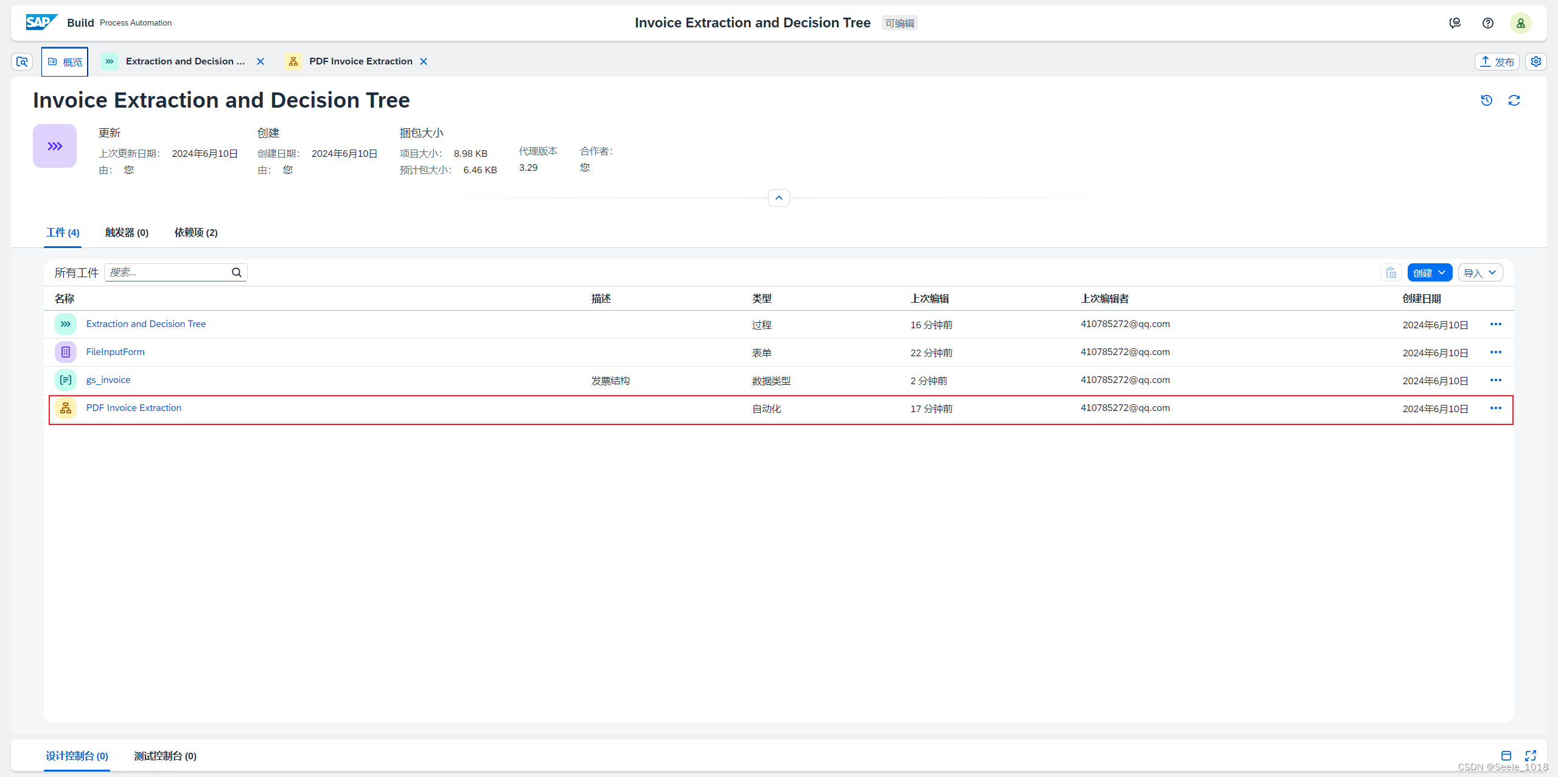Open more actions for FileInputForm row
This screenshot has width=1558, height=777.
tap(1496, 352)
